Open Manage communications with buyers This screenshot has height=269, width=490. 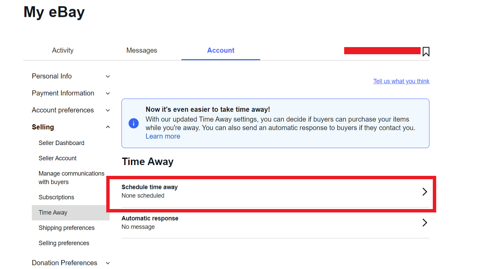coord(71,178)
